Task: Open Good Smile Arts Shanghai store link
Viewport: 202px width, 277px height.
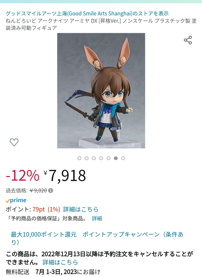Action: (87, 13)
